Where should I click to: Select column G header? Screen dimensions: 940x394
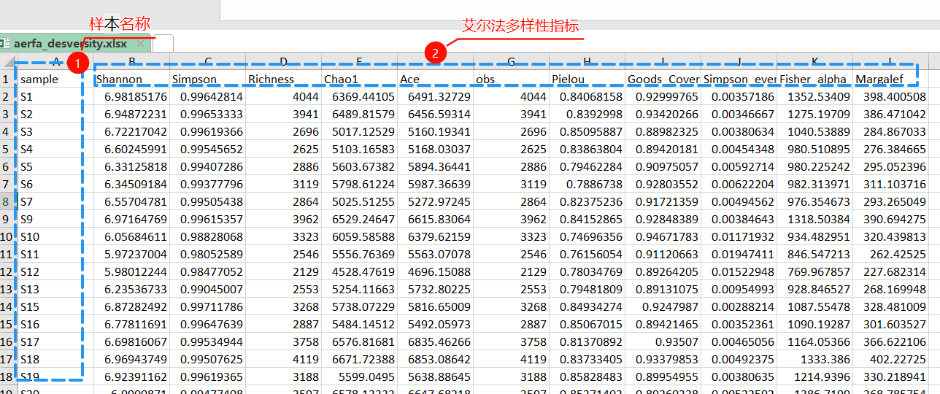pos(511,62)
